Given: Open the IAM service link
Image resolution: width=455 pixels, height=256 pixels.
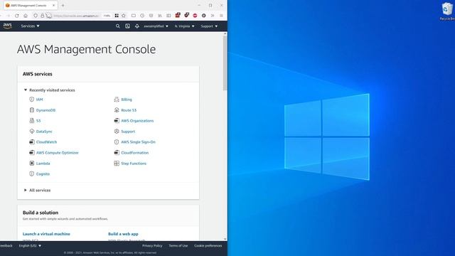Looking at the screenshot, I should [x=40, y=100].
